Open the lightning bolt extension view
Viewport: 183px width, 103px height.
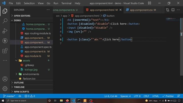coord(5,41)
